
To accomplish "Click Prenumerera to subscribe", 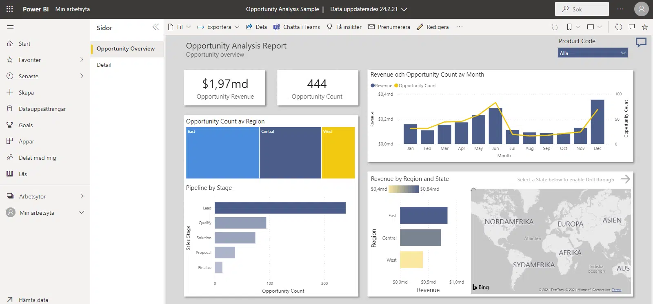I will click(389, 27).
